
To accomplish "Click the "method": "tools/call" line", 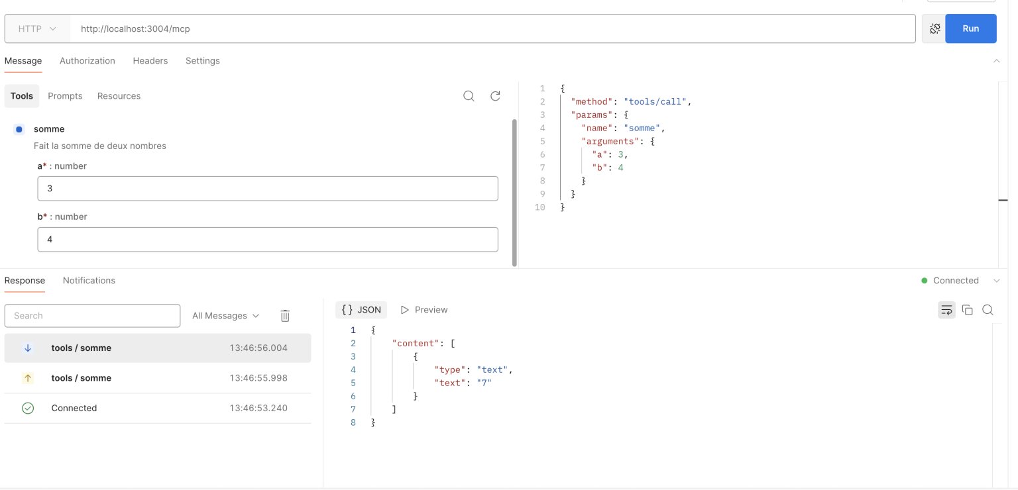I will click(x=631, y=101).
